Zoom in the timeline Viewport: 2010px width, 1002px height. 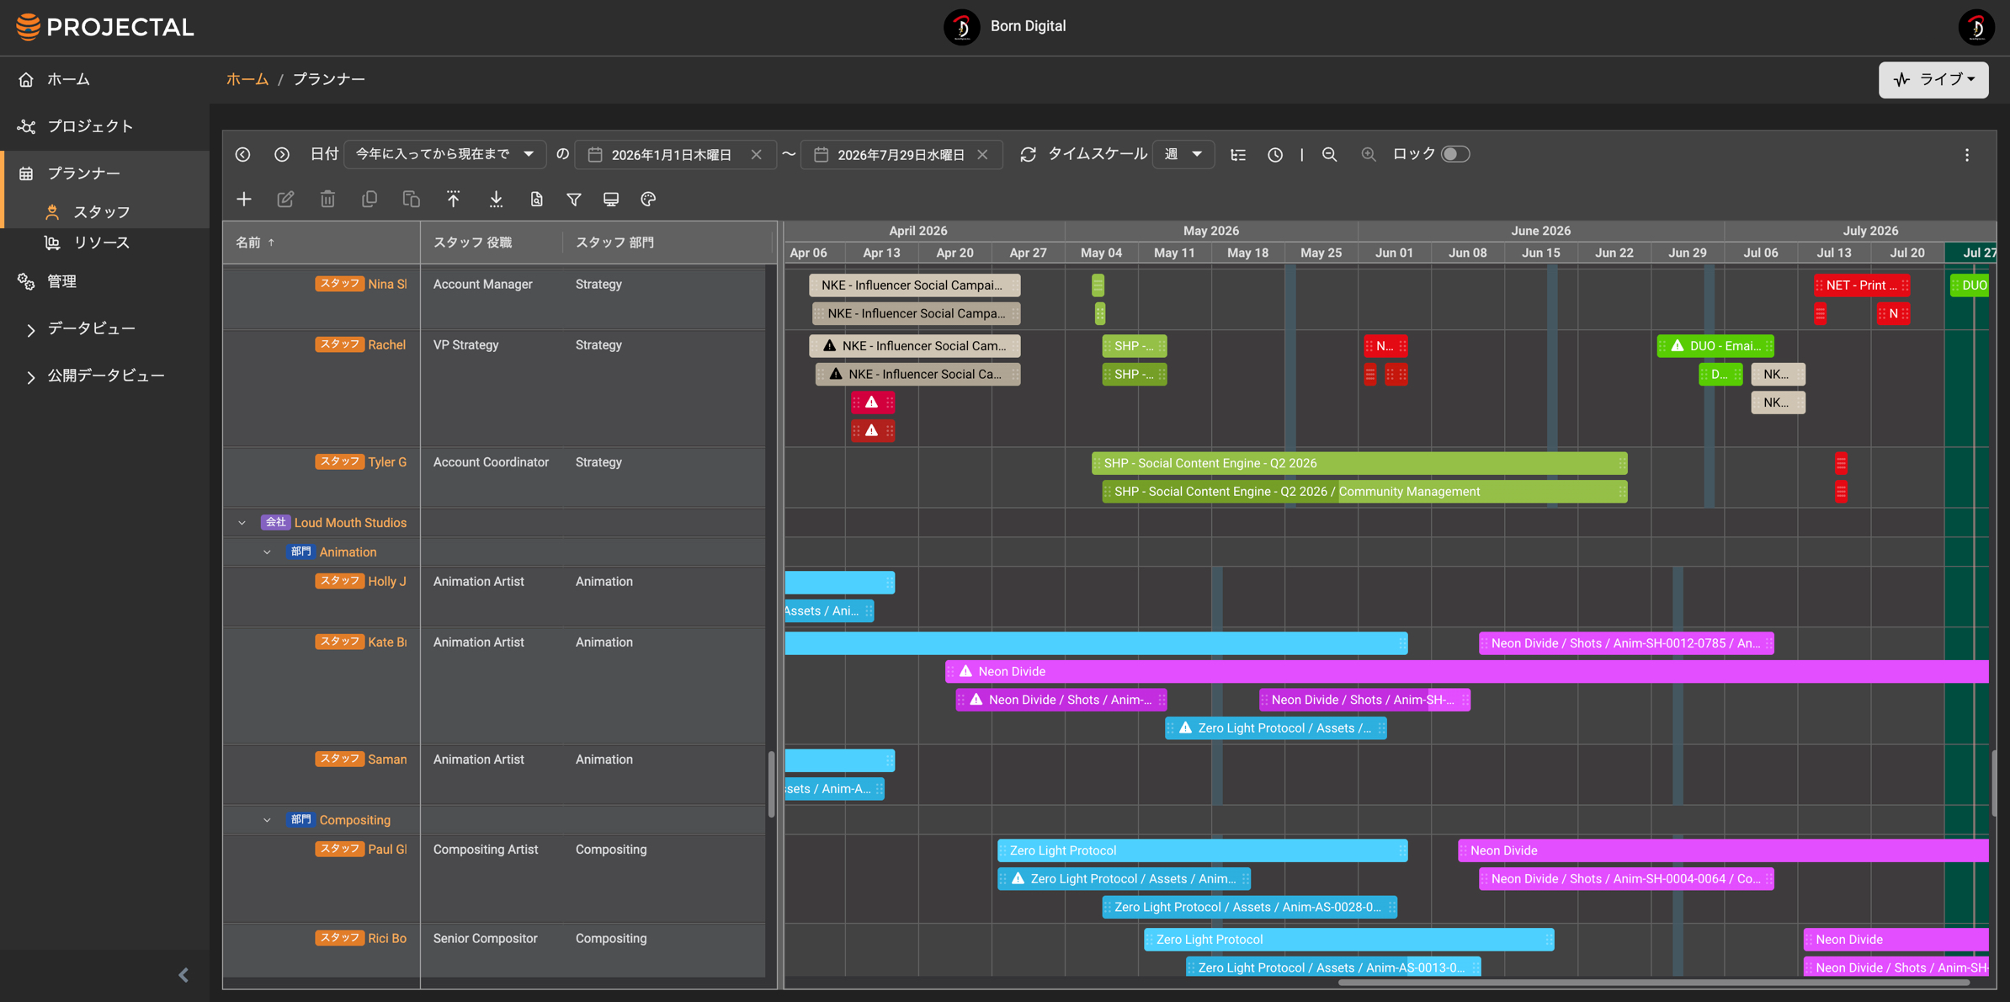click(x=1369, y=154)
